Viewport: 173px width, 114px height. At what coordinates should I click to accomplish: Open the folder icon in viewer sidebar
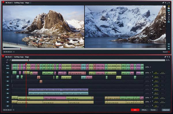tap(169, 8)
